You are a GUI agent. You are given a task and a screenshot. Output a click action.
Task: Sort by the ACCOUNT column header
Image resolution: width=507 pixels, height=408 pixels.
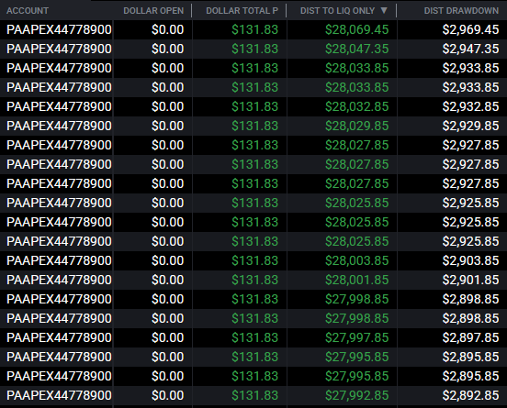tap(28, 11)
